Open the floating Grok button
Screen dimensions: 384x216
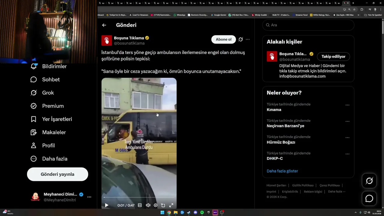click(369, 181)
